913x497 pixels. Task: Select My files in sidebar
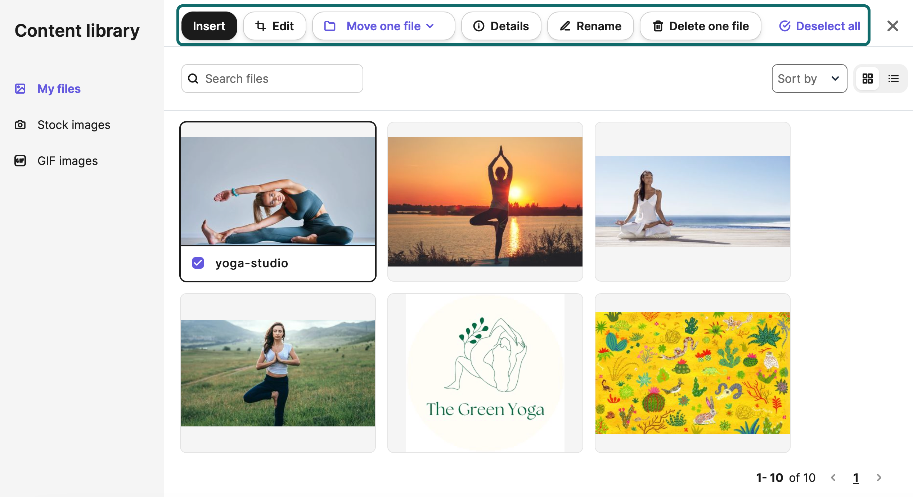[59, 89]
